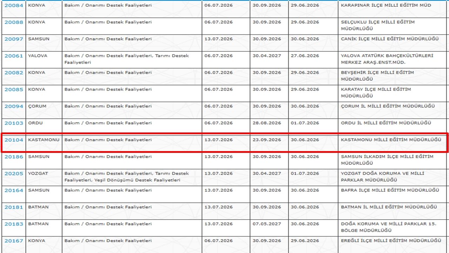The height and width of the screenshot is (253, 449).
Task: Click ÇORUM İL MİLLİ EĞİTİM MÜDÜRLÜĞÜ text
Action: [388, 106]
